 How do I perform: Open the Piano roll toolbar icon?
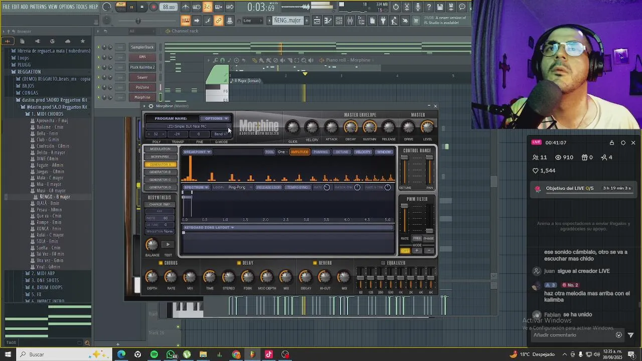pyautogui.click(x=328, y=21)
